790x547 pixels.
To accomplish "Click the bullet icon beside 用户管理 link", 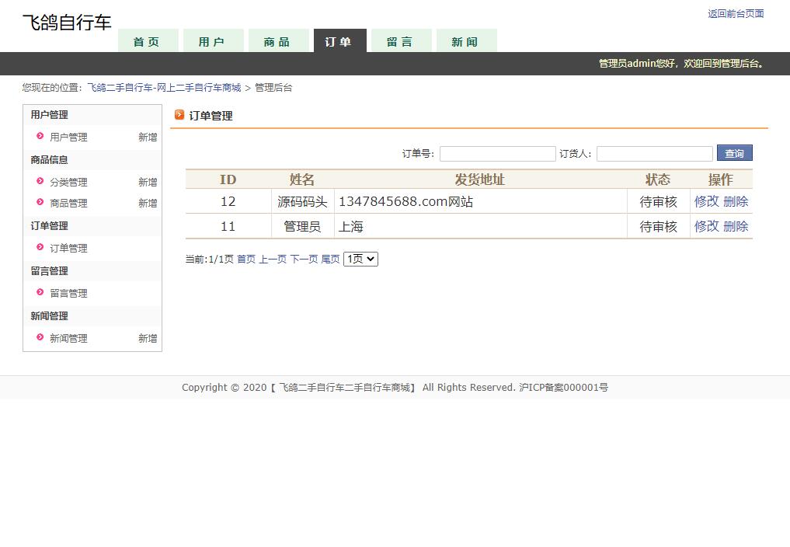I will point(40,137).
